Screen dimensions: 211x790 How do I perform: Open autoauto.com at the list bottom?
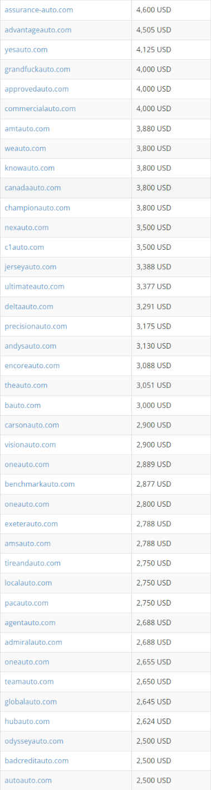coord(28,780)
